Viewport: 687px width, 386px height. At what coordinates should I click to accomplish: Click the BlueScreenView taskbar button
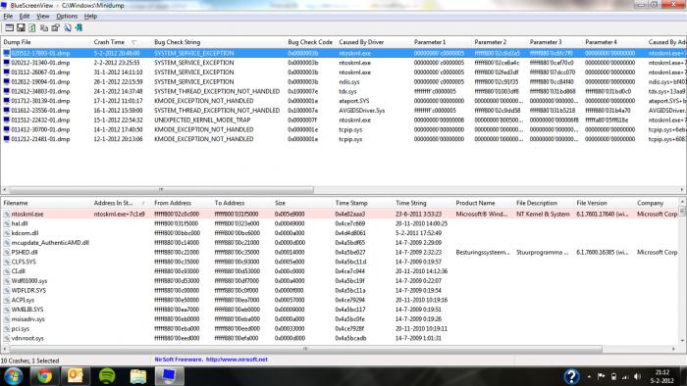169,376
